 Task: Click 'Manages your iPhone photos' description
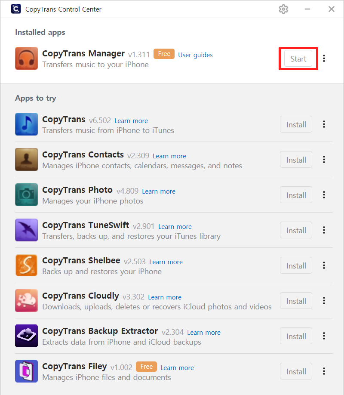pos(93,201)
